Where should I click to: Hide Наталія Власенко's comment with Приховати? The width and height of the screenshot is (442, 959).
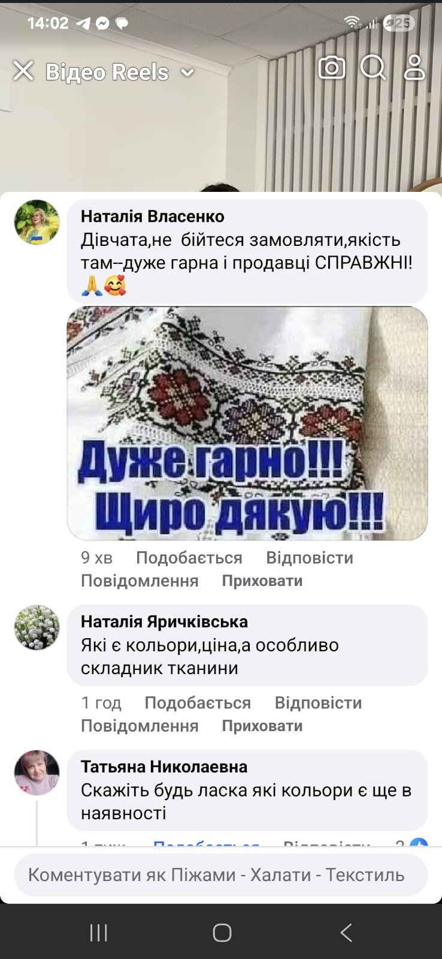coord(262,581)
